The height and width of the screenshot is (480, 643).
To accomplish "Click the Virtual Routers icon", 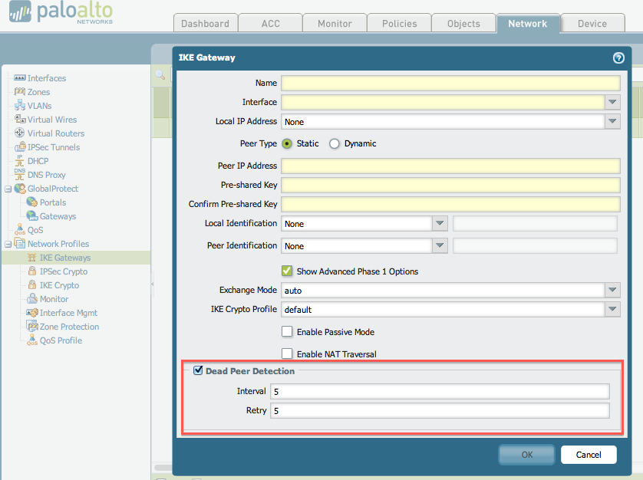I will pos(20,133).
